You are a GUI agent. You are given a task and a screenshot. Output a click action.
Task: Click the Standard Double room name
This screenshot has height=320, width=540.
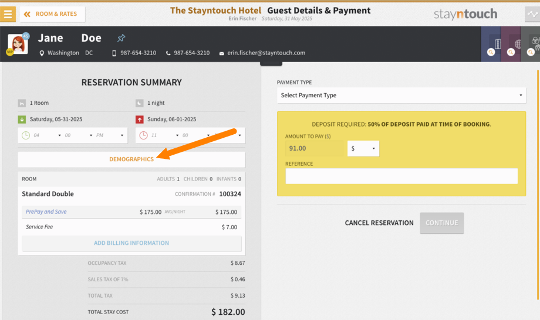(x=48, y=194)
